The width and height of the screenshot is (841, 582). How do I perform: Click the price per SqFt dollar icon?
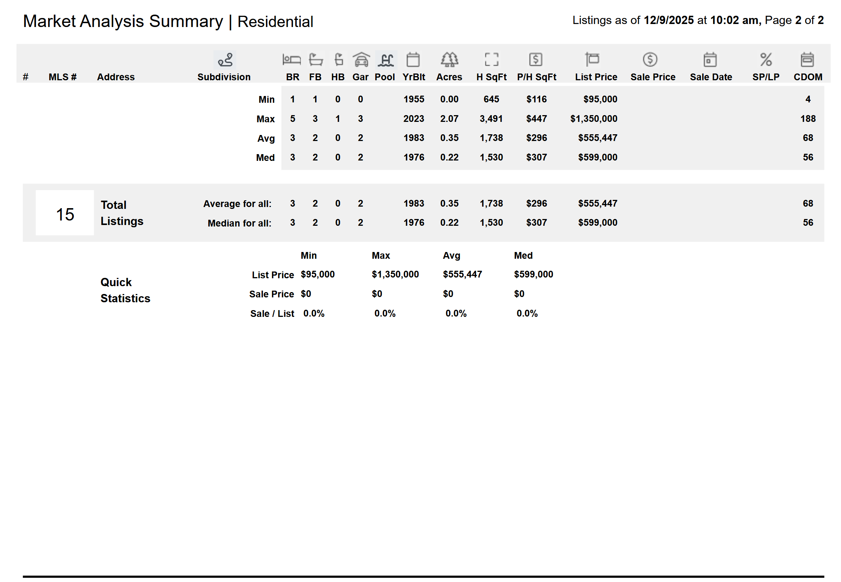(536, 60)
